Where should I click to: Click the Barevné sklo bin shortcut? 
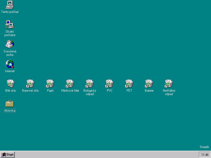(x=30, y=83)
